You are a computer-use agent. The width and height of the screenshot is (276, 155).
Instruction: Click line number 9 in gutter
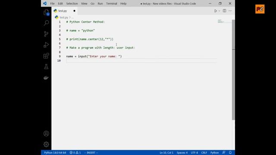[x=60, y=56]
